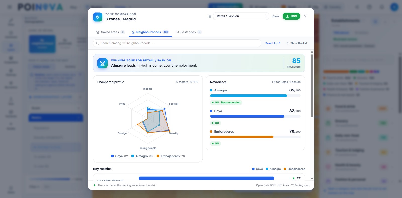Viewport: 402px width, 198px height.
Task: Click the dialog's vertical scrollbar thumb
Action: pos(312,86)
